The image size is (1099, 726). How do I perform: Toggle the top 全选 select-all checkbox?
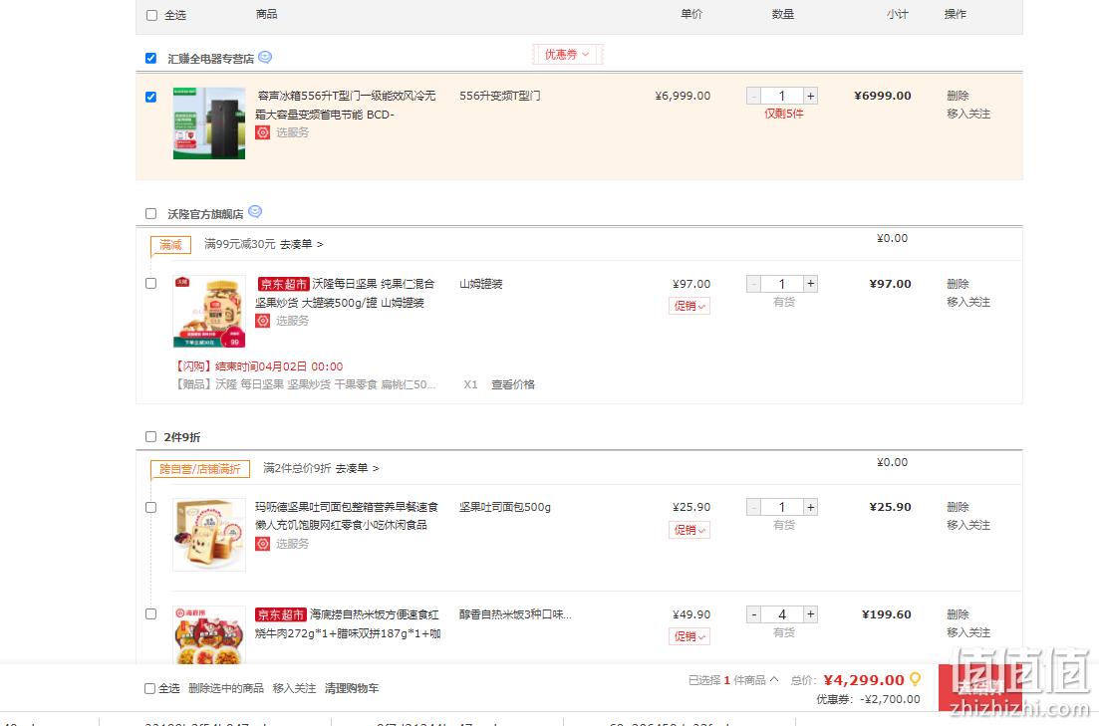click(x=151, y=15)
